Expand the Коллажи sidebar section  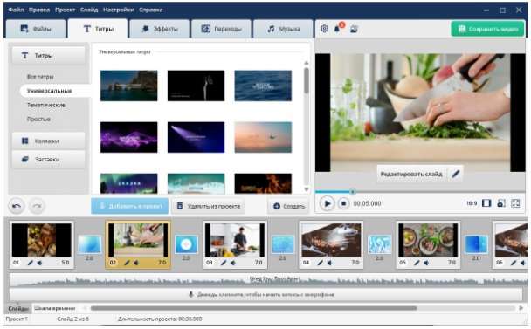tap(48, 141)
